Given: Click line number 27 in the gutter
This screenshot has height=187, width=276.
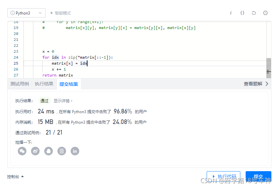Looking at the screenshot, I should tap(16, 75).
